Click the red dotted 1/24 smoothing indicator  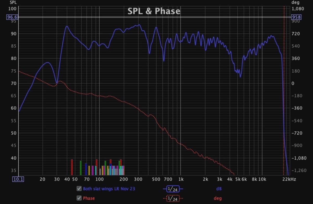pyautogui.click(x=173, y=198)
